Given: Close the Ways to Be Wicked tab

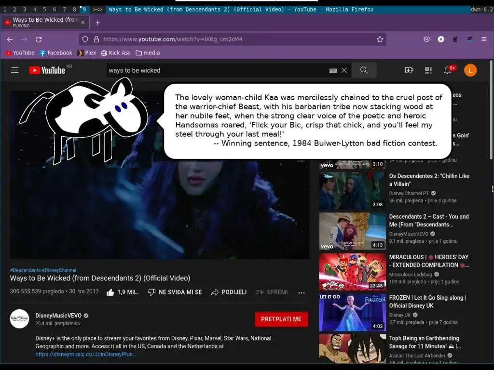Looking at the screenshot, I should click(x=83, y=23).
